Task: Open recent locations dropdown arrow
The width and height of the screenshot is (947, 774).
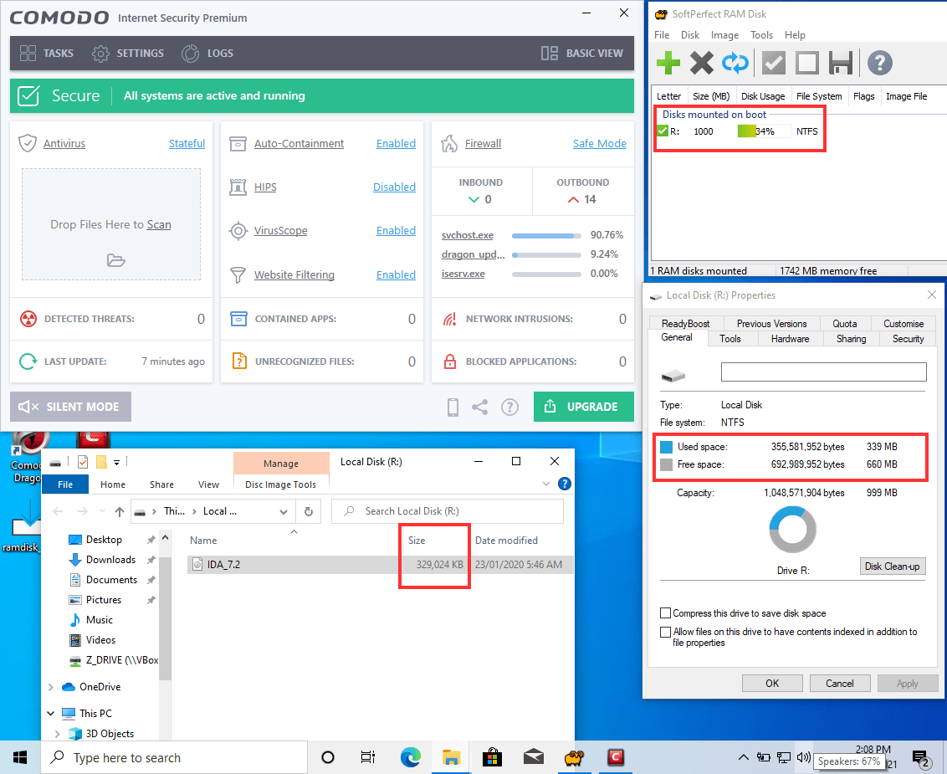Action: tap(101, 512)
